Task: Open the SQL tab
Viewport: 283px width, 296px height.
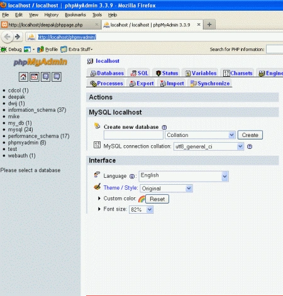Action: pos(139,73)
